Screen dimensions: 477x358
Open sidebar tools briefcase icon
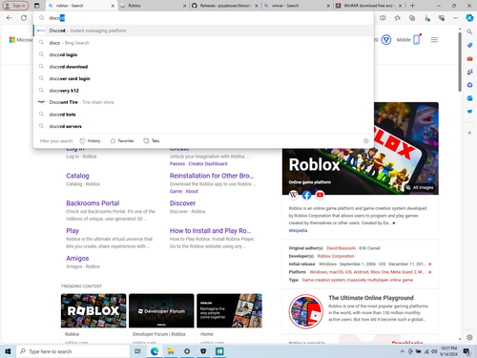(x=469, y=58)
